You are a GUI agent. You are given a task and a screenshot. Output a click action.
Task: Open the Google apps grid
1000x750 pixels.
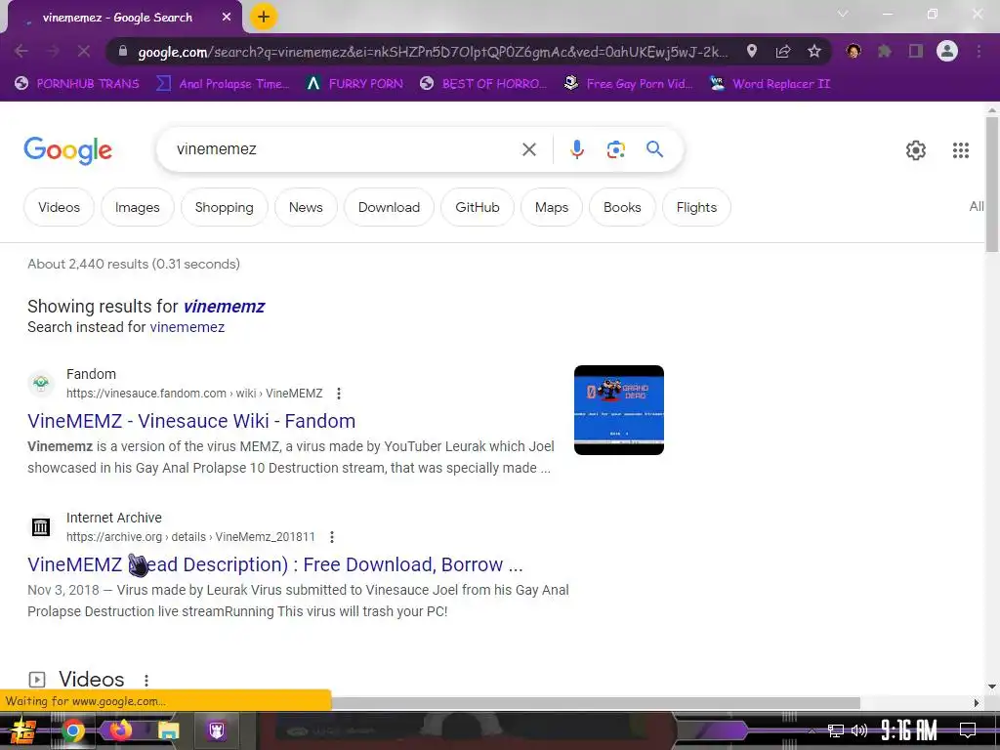(961, 149)
